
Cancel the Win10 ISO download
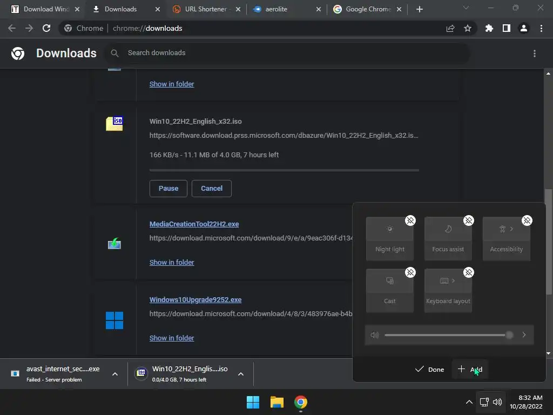pyautogui.click(x=212, y=189)
